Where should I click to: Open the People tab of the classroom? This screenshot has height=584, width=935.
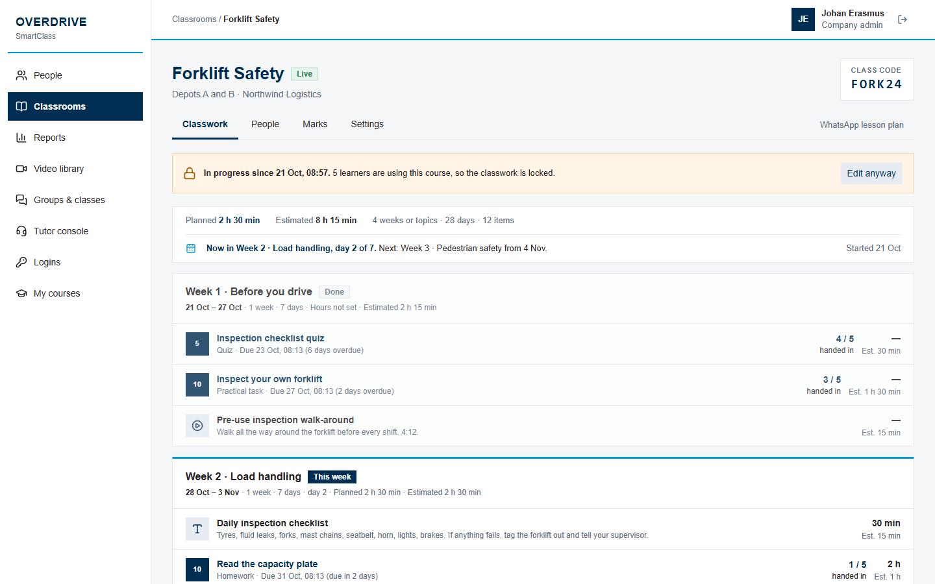[265, 124]
